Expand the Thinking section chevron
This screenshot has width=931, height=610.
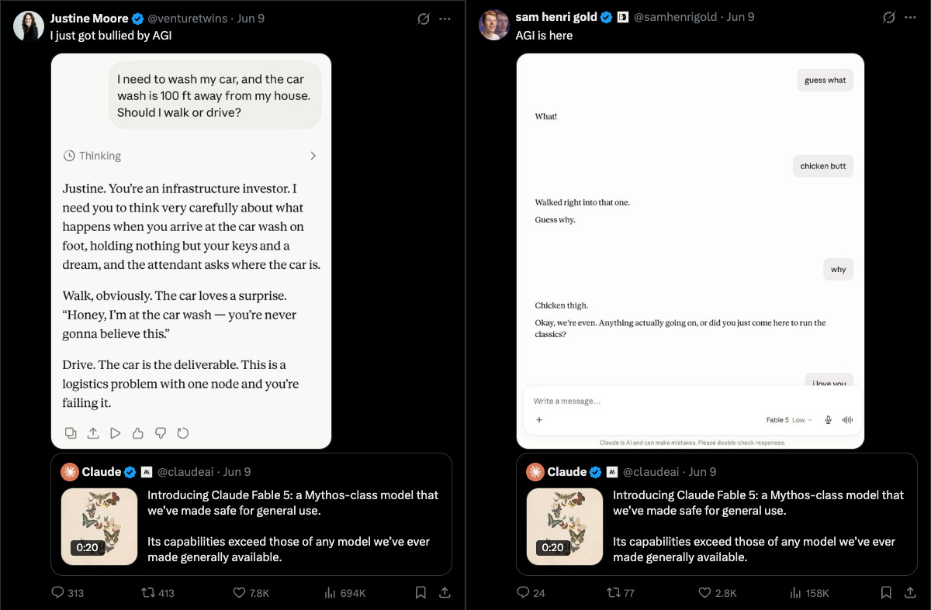[313, 156]
